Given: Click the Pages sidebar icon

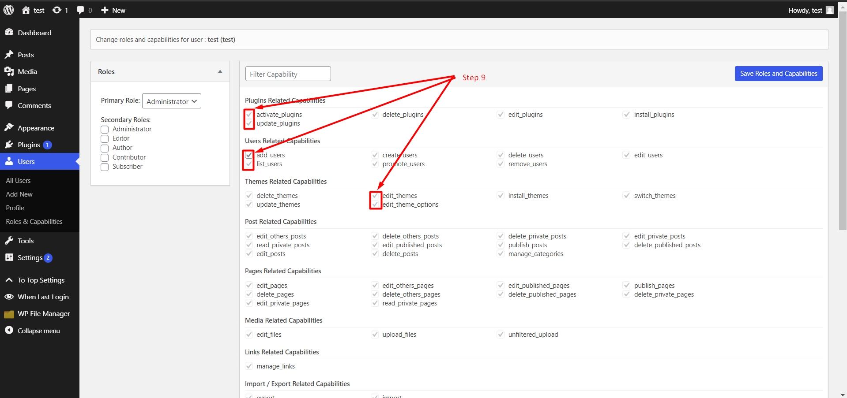Looking at the screenshot, I should pyautogui.click(x=9, y=89).
